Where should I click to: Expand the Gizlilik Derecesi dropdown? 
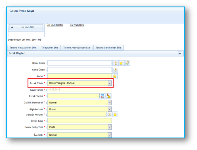(110, 103)
